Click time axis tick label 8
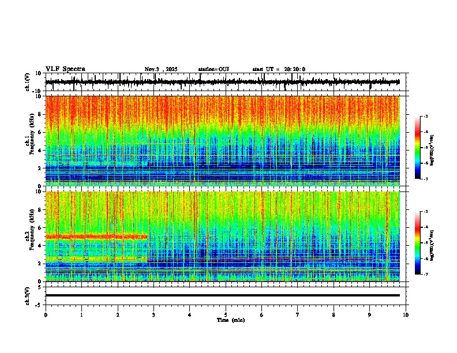 coord(334,315)
